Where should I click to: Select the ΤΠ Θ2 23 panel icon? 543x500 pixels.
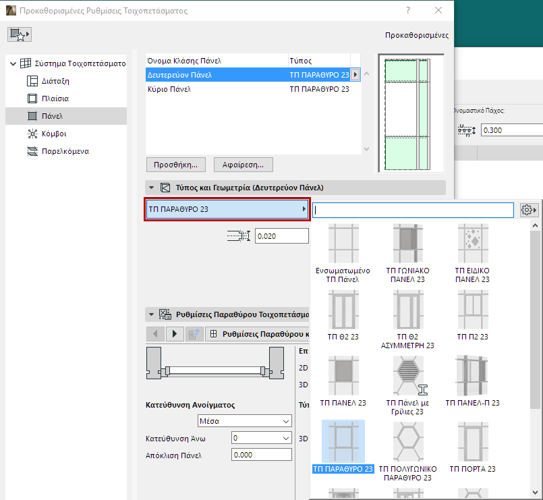pos(343,310)
